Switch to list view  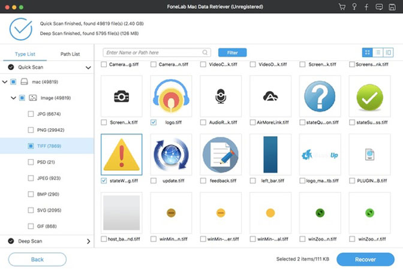point(378,53)
